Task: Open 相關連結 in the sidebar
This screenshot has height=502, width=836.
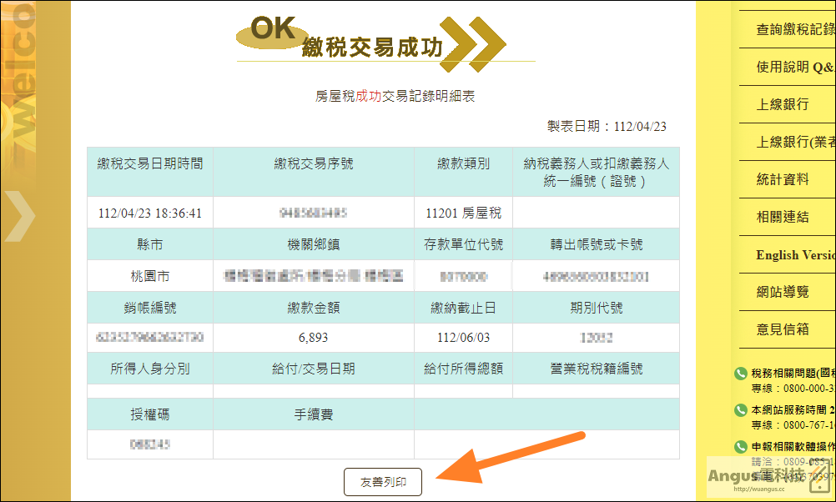Action: pyautogui.click(x=783, y=217)
